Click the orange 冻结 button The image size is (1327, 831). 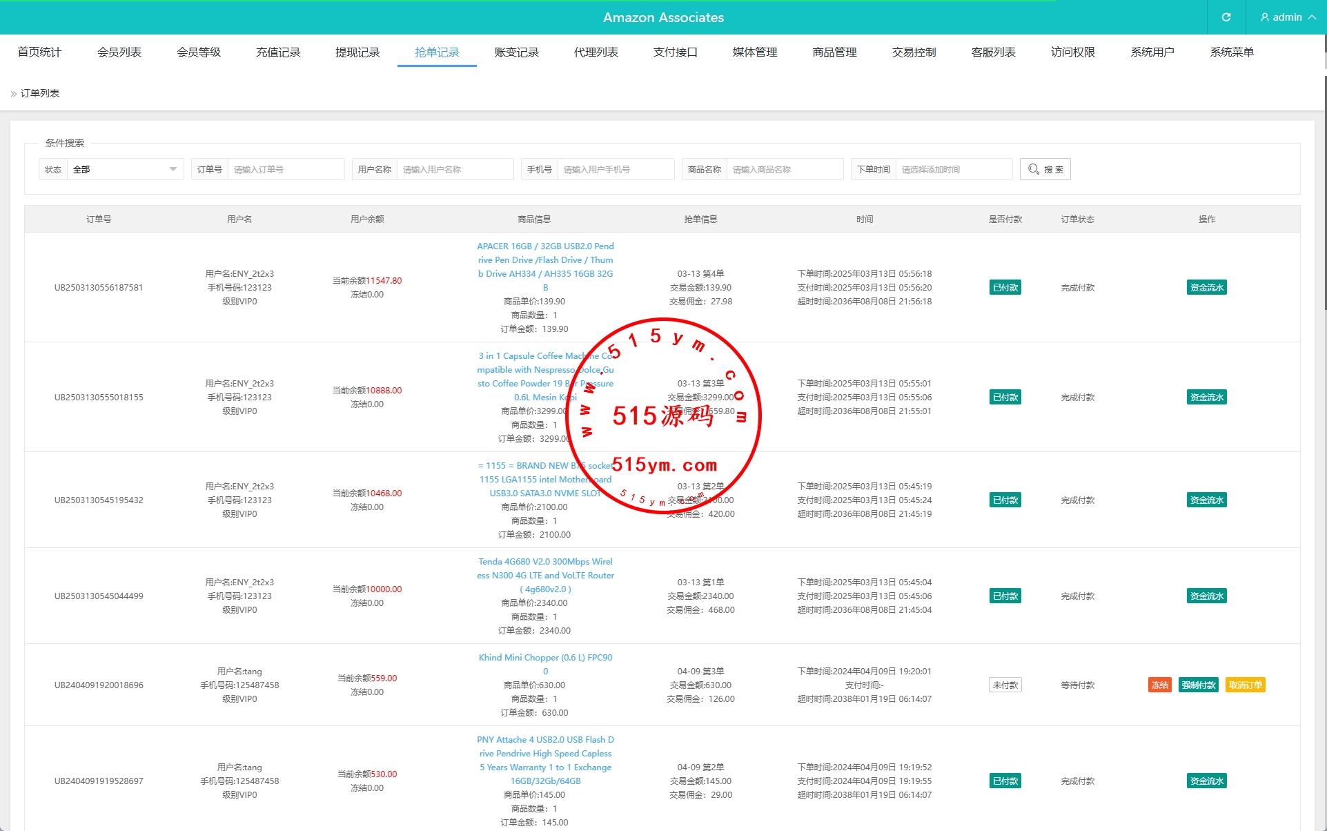[x=1159, y=685]
